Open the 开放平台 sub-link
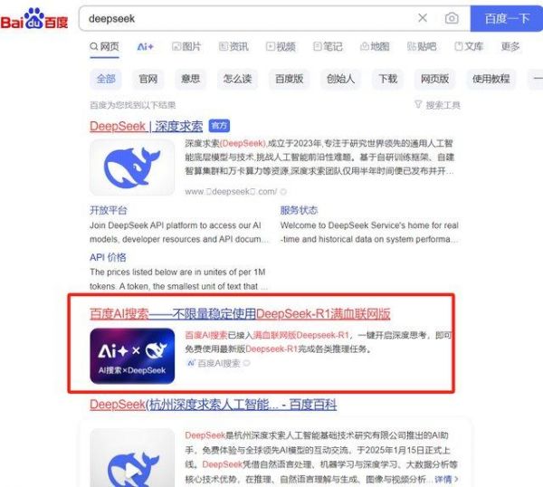The height and width of the screenshot is (487, 543). point(109,210)
